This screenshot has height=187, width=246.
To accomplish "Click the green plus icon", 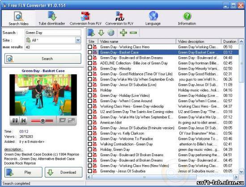I will click(x=123, y=33).
